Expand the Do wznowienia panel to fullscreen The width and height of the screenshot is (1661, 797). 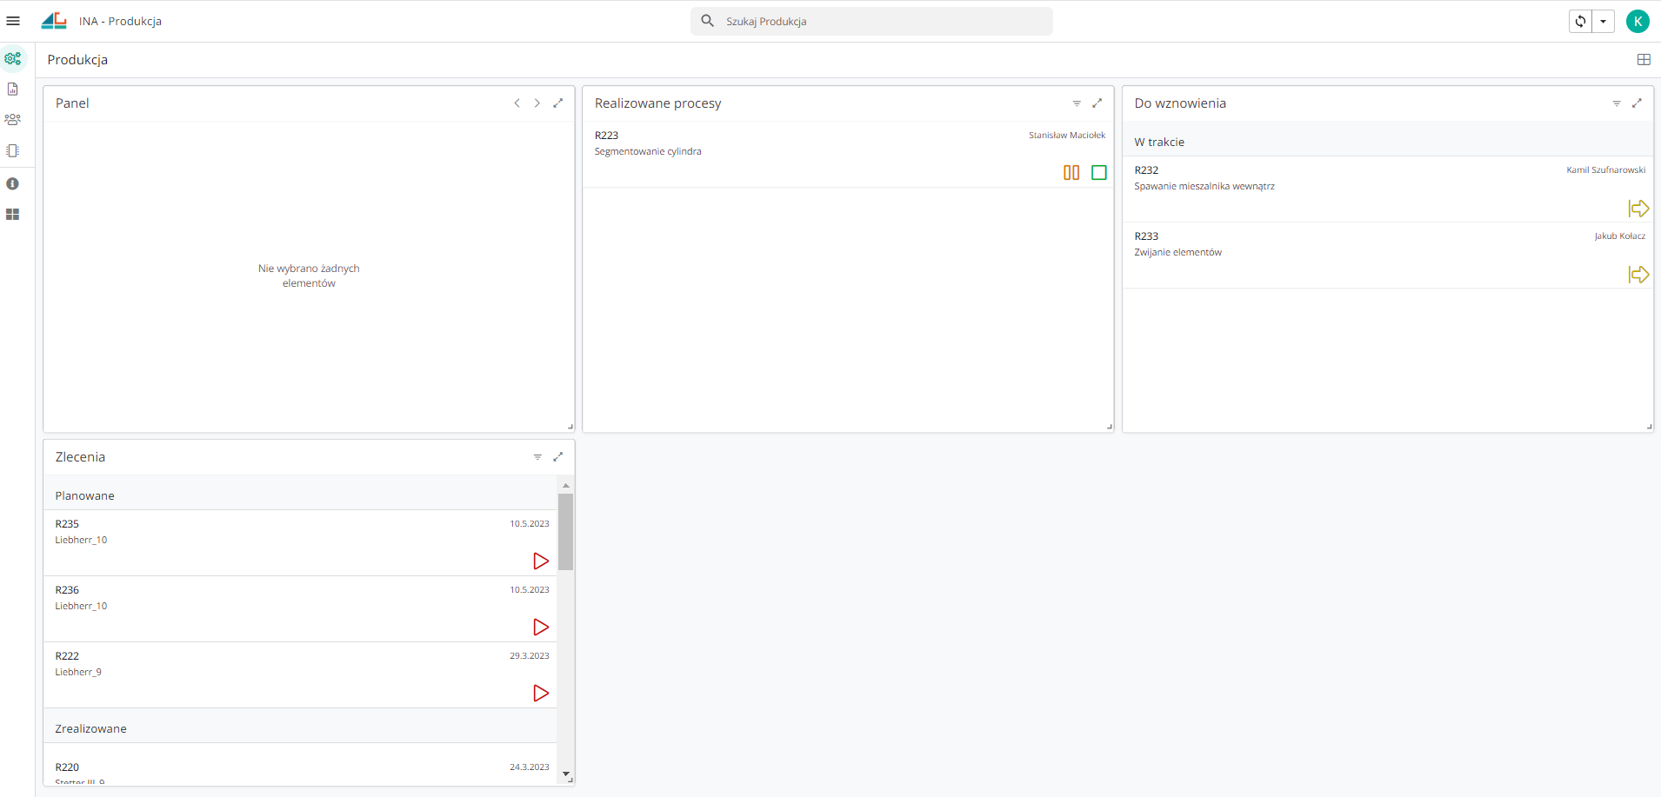point(1637,103)
